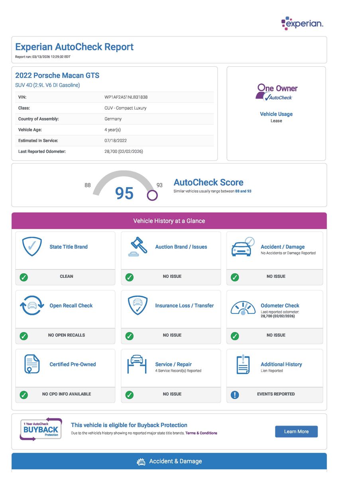Image resolution: width=338 pixels, height=479 pixels.
Task: Click the Vehicle History at a Glance header
Action: coord(169,221)
